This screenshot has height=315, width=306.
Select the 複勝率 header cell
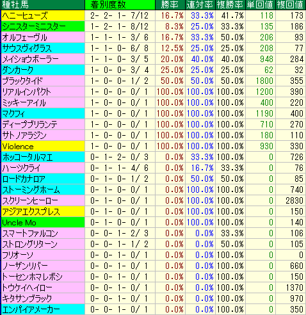[230, 4]
